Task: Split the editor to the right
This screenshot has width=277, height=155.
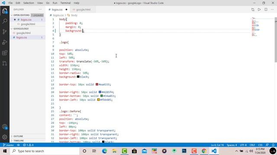Action: pos(266,9)
